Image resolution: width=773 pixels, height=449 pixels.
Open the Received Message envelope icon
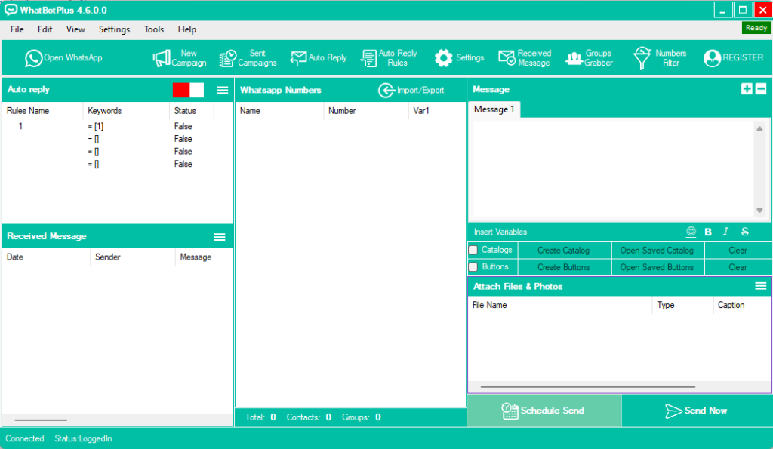(x=507, y=58)
